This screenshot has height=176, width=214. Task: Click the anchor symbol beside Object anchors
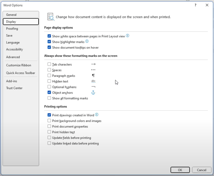93,93
